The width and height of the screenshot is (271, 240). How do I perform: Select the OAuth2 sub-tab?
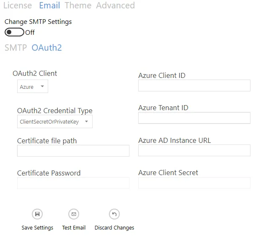46,48
